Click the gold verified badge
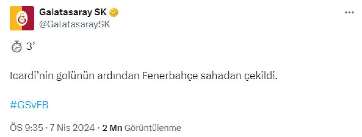Image resolution: width=362 pixels, height=137 pixels. 114,12
